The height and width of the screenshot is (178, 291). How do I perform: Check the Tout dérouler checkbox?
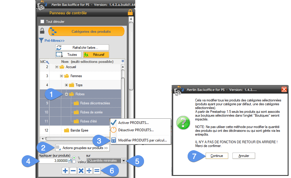point(42,22)
